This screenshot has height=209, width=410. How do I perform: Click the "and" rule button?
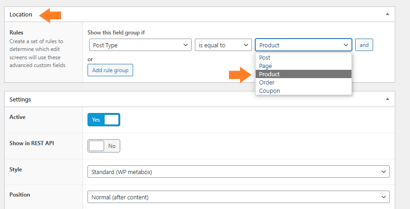tap(364, 45)
